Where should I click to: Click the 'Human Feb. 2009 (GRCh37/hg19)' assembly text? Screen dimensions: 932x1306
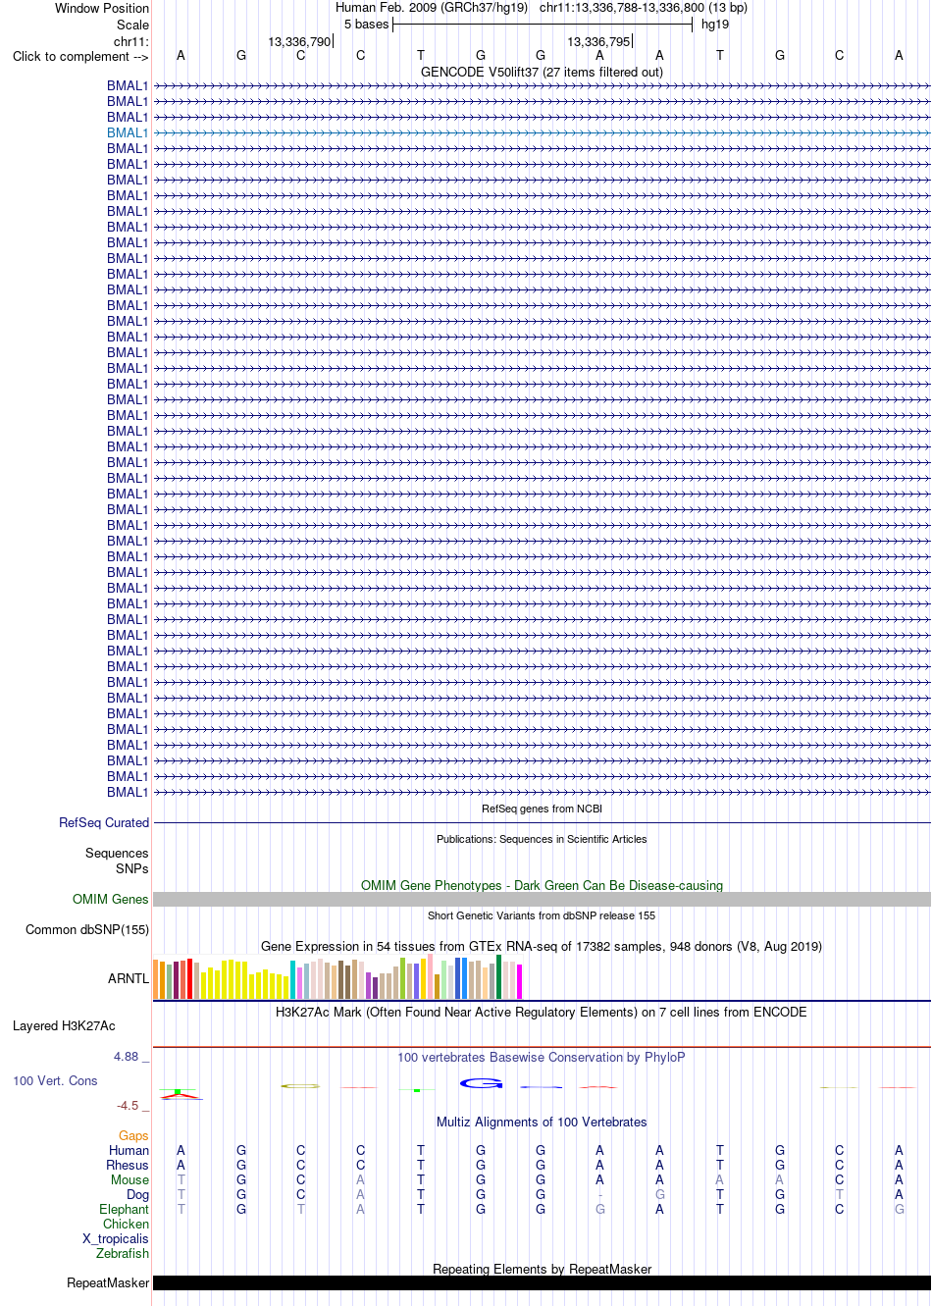coord(432,7)
